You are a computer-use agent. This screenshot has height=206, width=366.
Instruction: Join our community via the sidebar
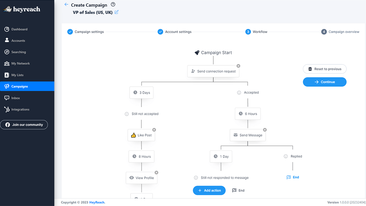[24, 125]
